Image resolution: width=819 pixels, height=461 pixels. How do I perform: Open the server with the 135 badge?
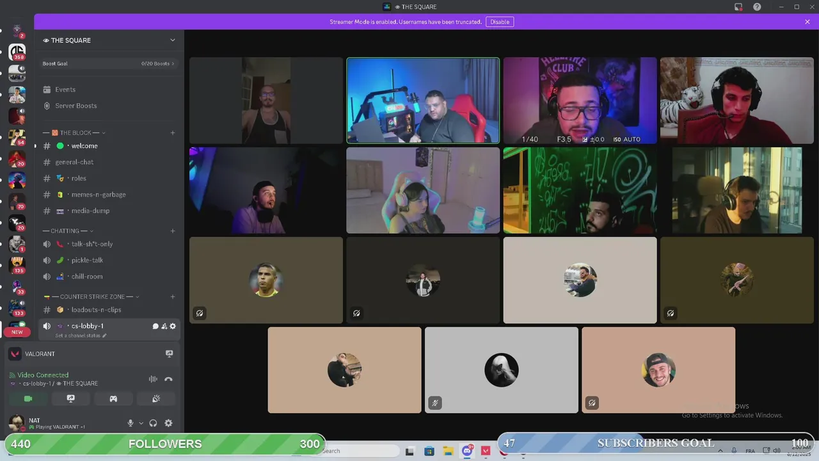pos(17,264)
